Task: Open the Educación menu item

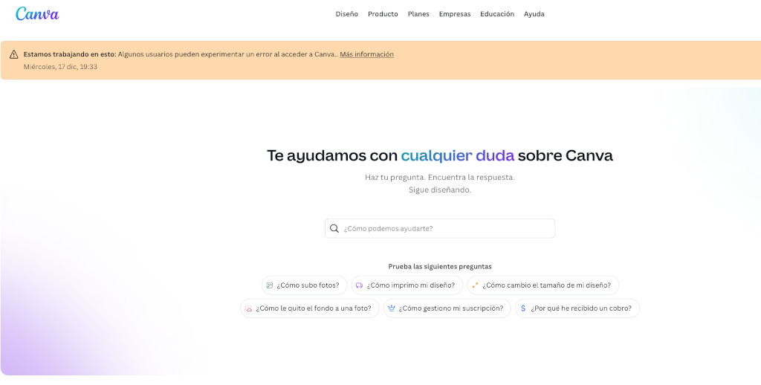Action: (497, 14)
